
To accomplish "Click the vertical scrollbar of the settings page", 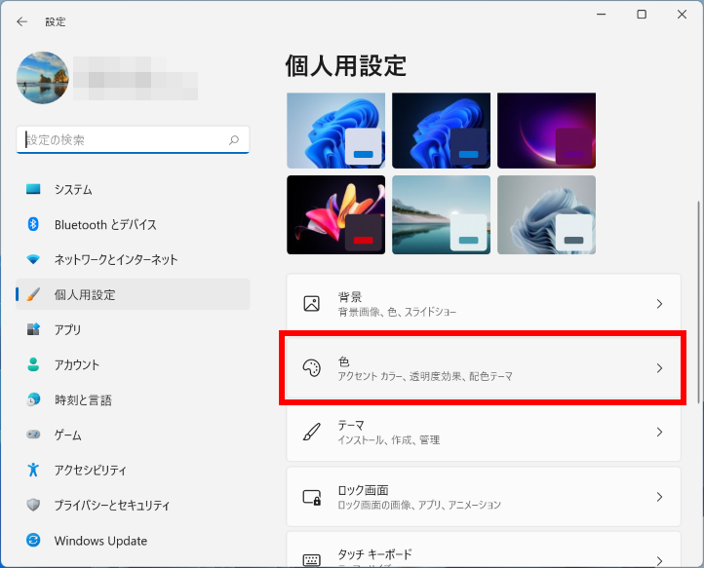I will tap(698, 302).
